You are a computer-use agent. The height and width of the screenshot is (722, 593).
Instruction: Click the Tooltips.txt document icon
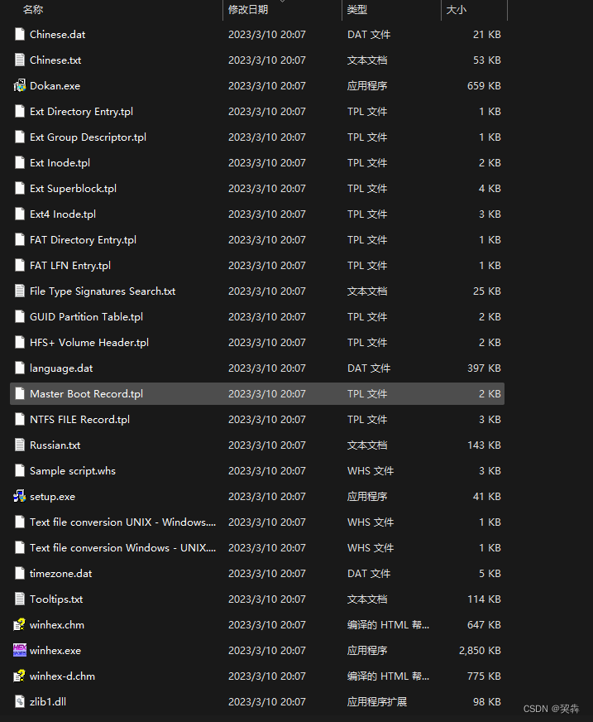tap(20, 599)
